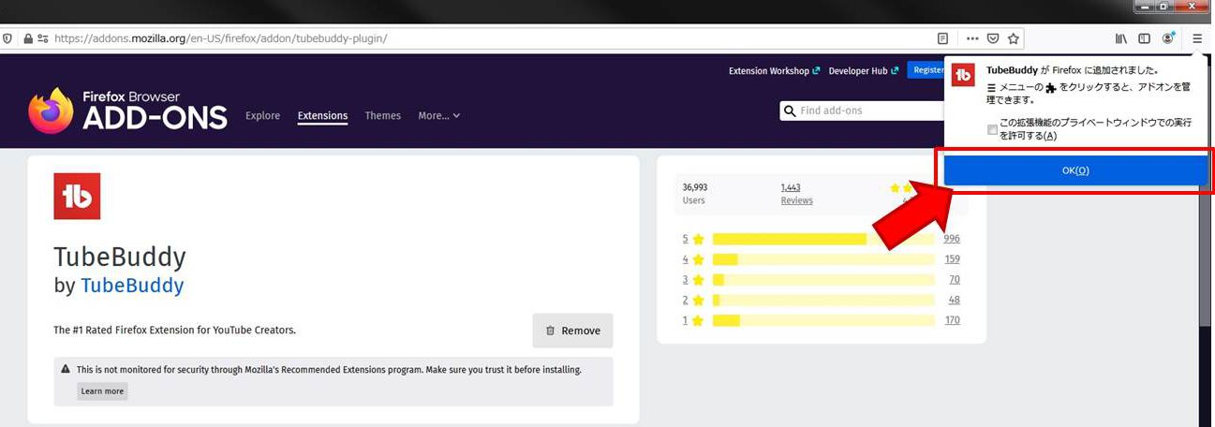This screenshot has height=427, width=1215.
Task: Filter reviews by 1 star row
Action: (x=822, y=321)
